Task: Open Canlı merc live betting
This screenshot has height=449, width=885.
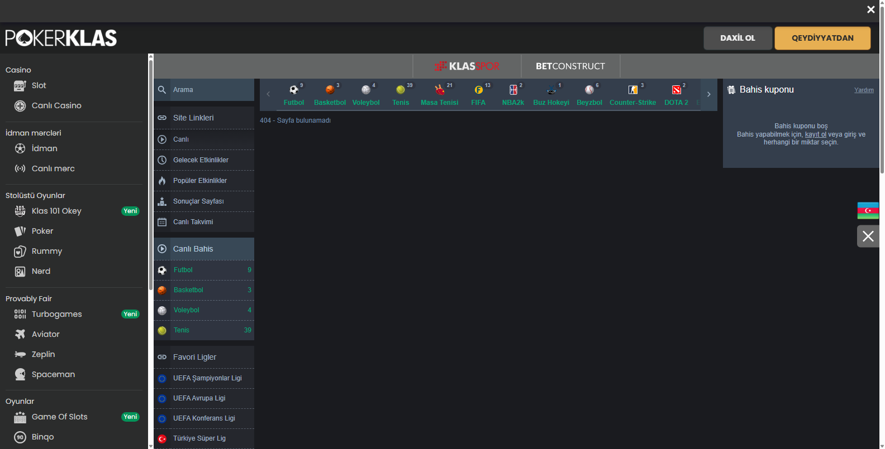Action: 45,168
